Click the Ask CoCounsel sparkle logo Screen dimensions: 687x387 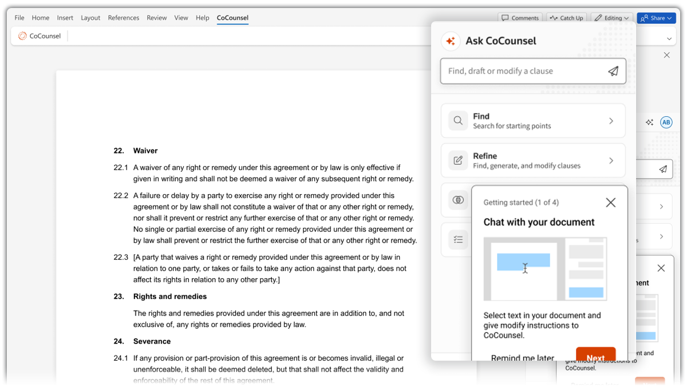(451, 41)
